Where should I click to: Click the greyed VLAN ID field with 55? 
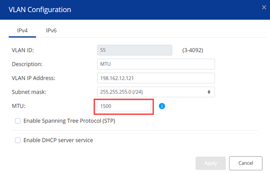tap(135, 50)
